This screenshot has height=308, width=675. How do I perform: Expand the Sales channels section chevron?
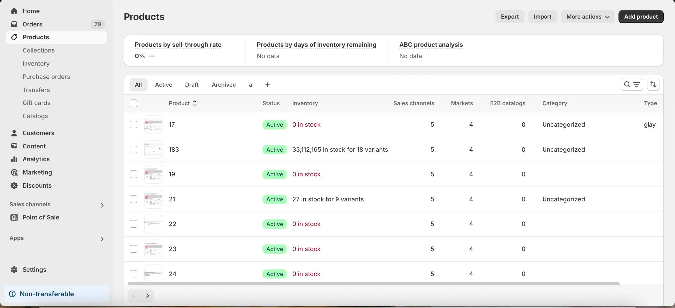click(102, 205)
